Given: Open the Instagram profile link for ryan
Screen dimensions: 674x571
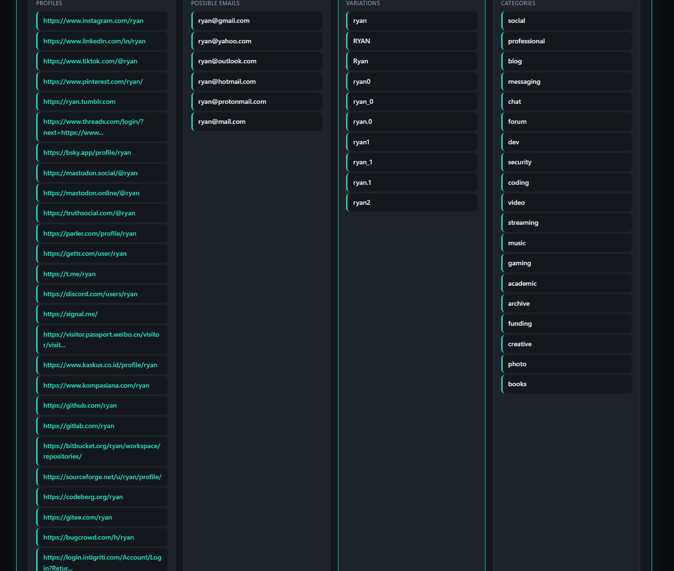Looking at the screenshot, I should pyautogui.click(x=93, y=21).
